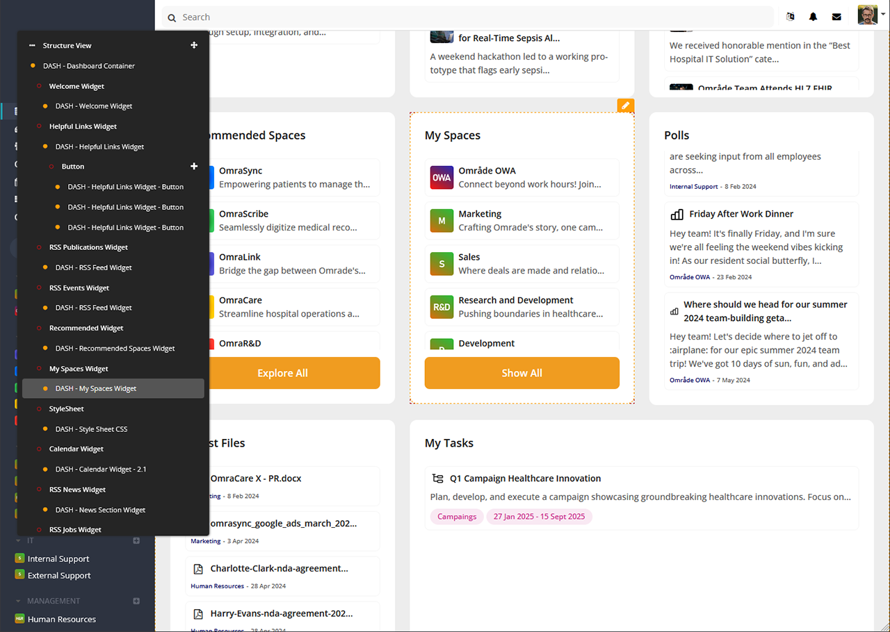Open the user avatar dropdown menu
Viewport: 890px width, 632px height.
[x=871, y=15]
